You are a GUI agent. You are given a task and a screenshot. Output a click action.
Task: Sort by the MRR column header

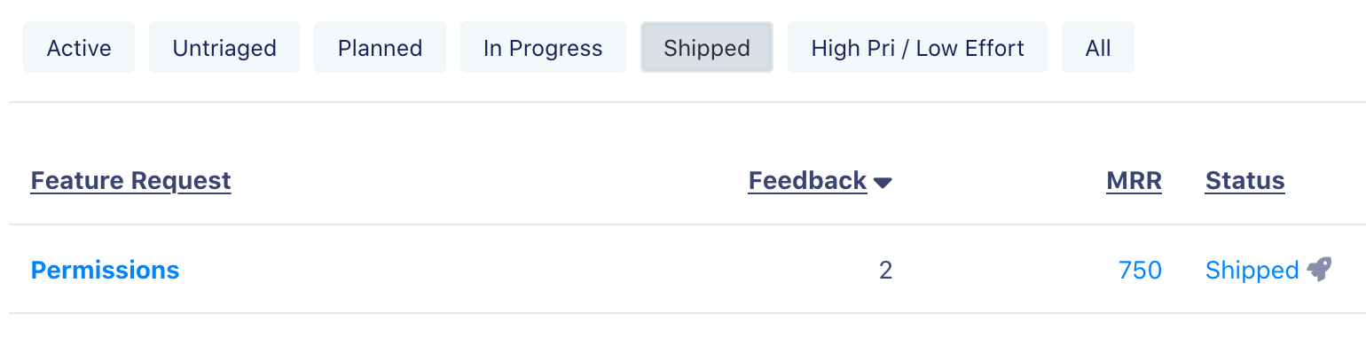(1134, 181)
